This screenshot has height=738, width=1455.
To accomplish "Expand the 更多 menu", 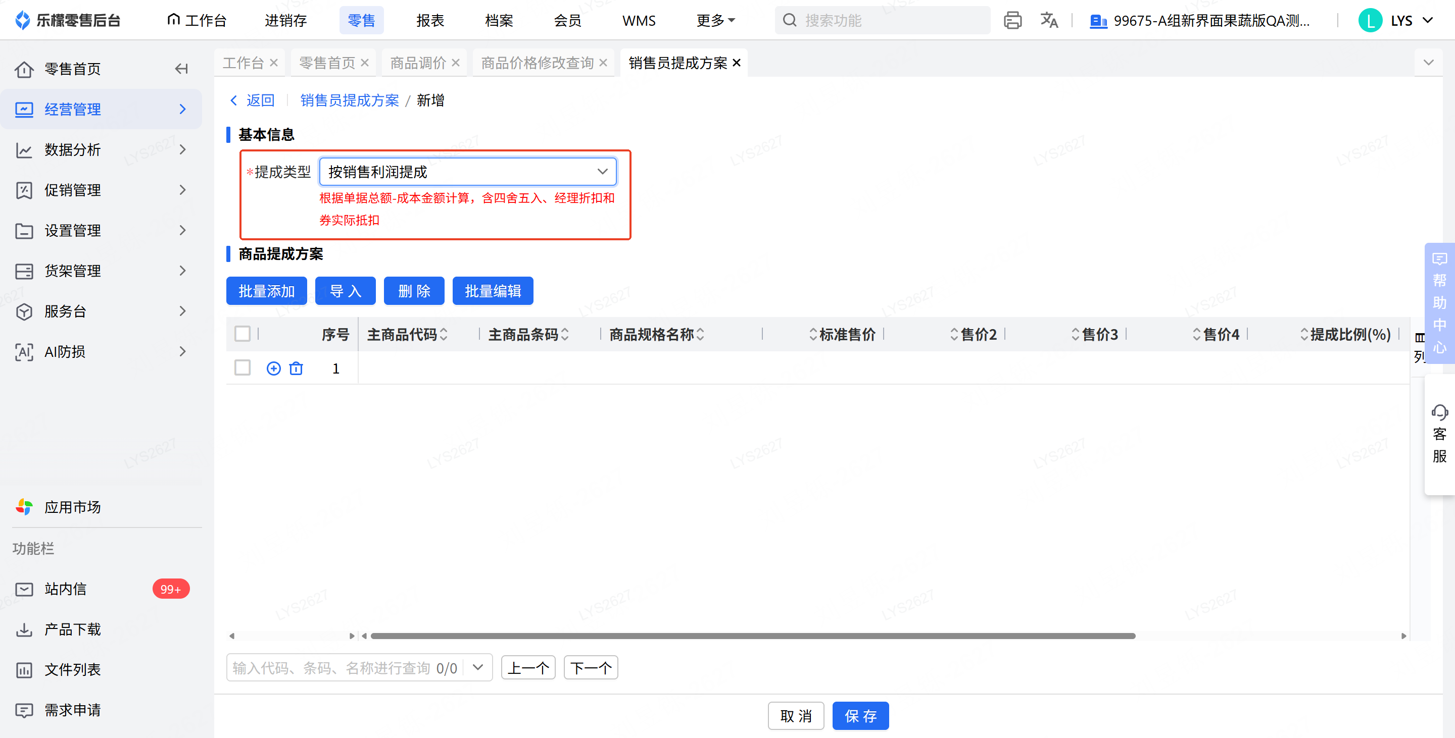I will pyautogui.click(x=716, y=20).
